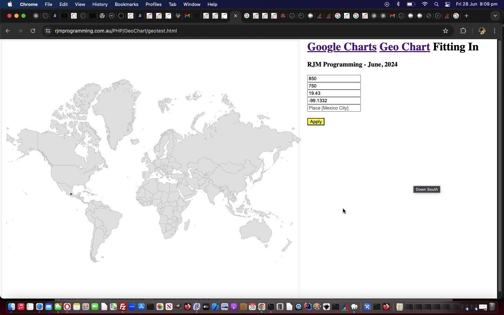Open the History menu
This screenshot has height=315, width=504.
tap(100, 4)
